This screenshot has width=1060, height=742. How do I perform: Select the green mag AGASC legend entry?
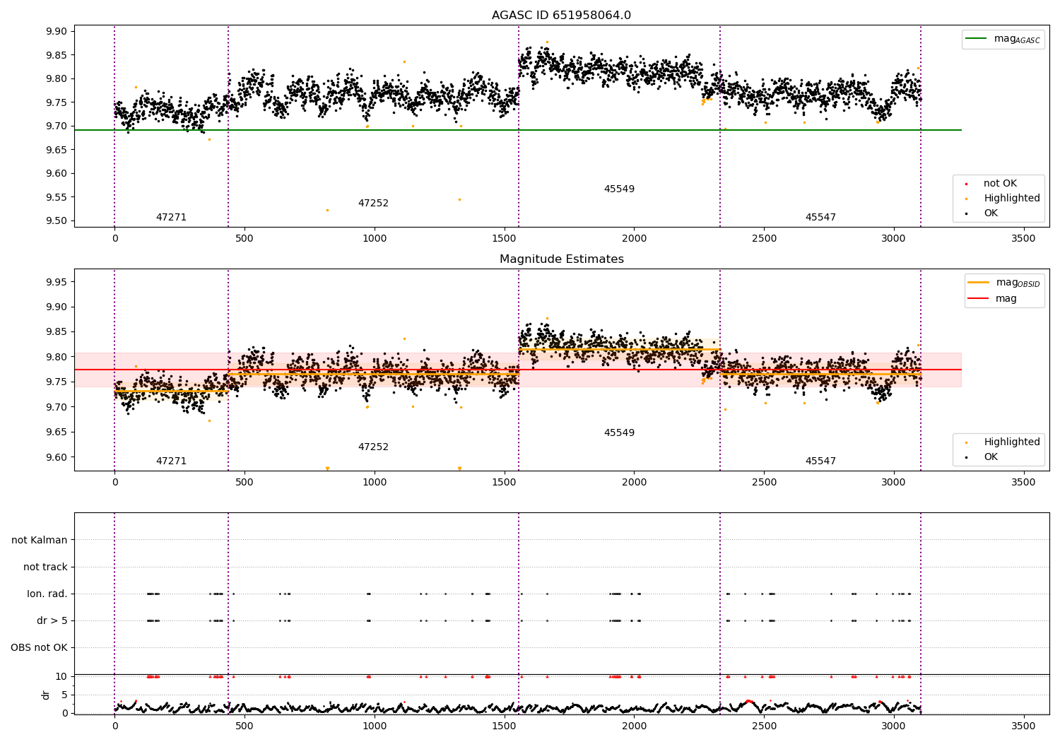pyautogui.click(x=1003, y=39)
